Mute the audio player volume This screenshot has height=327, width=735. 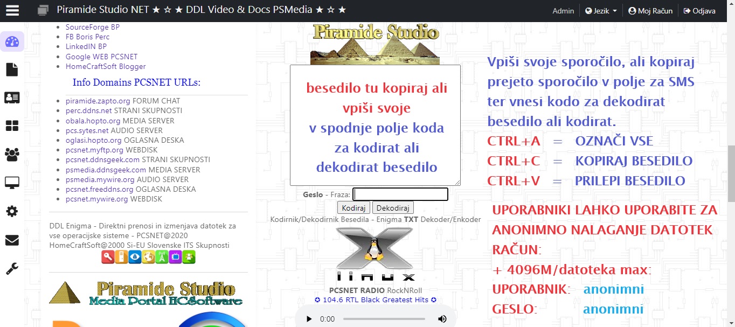442,319
